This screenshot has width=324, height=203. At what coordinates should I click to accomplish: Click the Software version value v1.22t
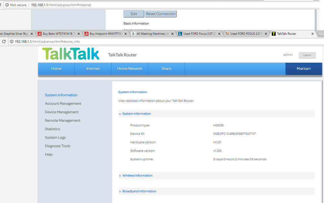(217, 151)
